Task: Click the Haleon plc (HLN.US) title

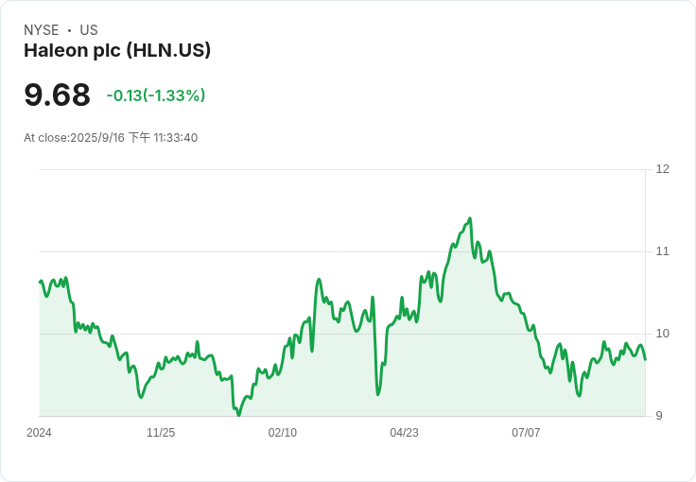Action: pos(117,50)
